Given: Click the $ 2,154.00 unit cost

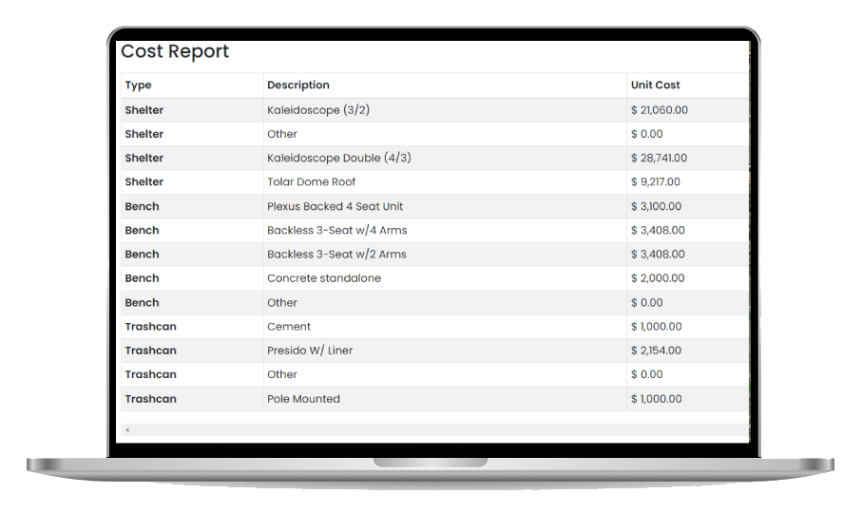Looking at the screenshot, I should click(x=656, y=351).
